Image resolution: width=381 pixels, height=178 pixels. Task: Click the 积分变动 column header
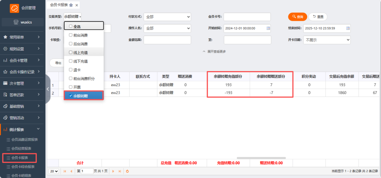pyautogui.click(x=309, y=77)
